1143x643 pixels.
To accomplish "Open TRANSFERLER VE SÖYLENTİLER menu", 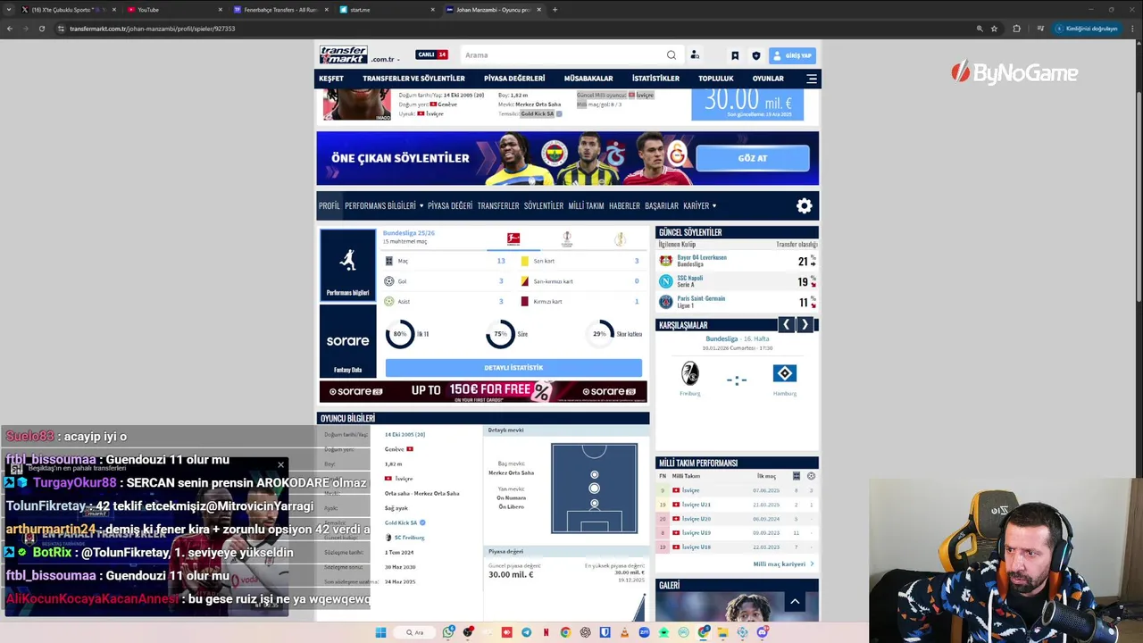I will tap(413, 79).
